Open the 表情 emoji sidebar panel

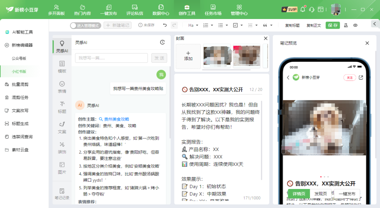62,87
